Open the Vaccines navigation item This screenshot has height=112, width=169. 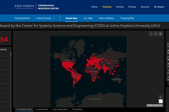(145, 7)
